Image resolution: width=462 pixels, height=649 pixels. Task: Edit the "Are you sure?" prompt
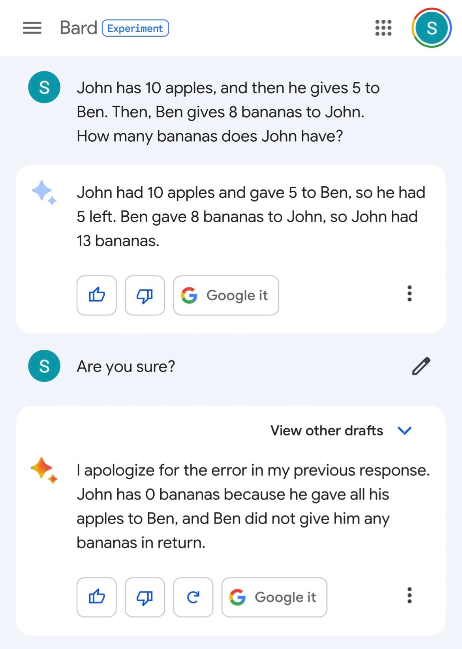coord(421,366)
